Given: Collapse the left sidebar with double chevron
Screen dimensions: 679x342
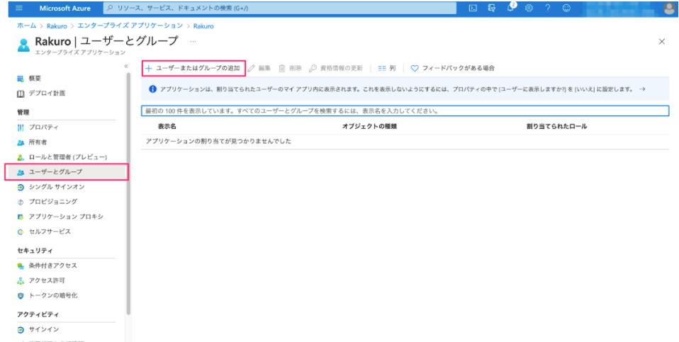Looking at the screenshot, I should (126, 66).
